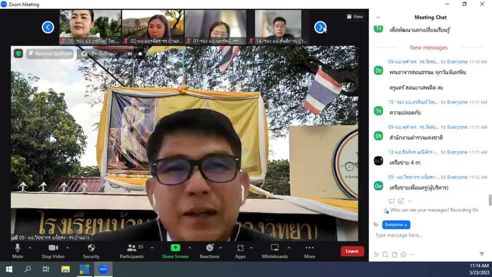Open the Security shield menu
Viewport: 492px width, 277px height.
(x=91, y=251)
